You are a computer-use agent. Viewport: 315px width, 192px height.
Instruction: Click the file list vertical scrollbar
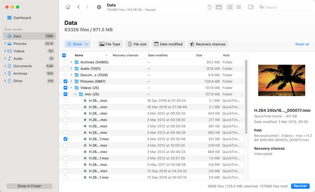coord(246,97)
